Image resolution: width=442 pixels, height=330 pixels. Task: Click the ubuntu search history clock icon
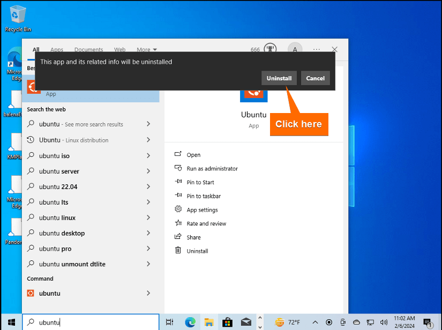tap(31, 139)
